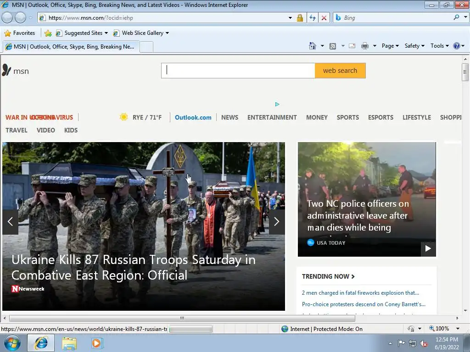Open TRENDING NOW heading link

pyautogui.click(x=328, y=276)
